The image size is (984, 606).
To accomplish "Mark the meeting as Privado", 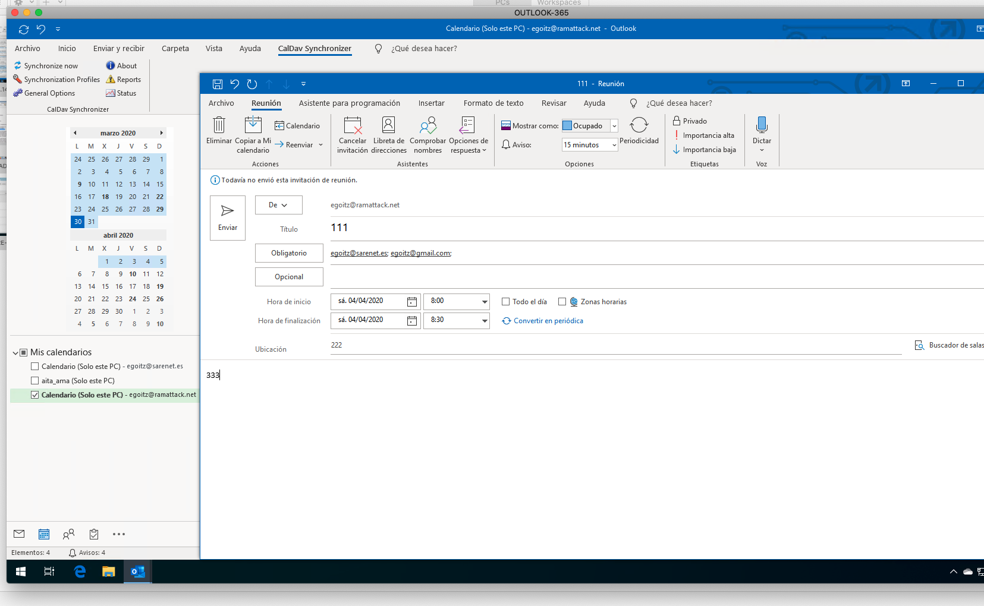I will click(x=690, y=121).
